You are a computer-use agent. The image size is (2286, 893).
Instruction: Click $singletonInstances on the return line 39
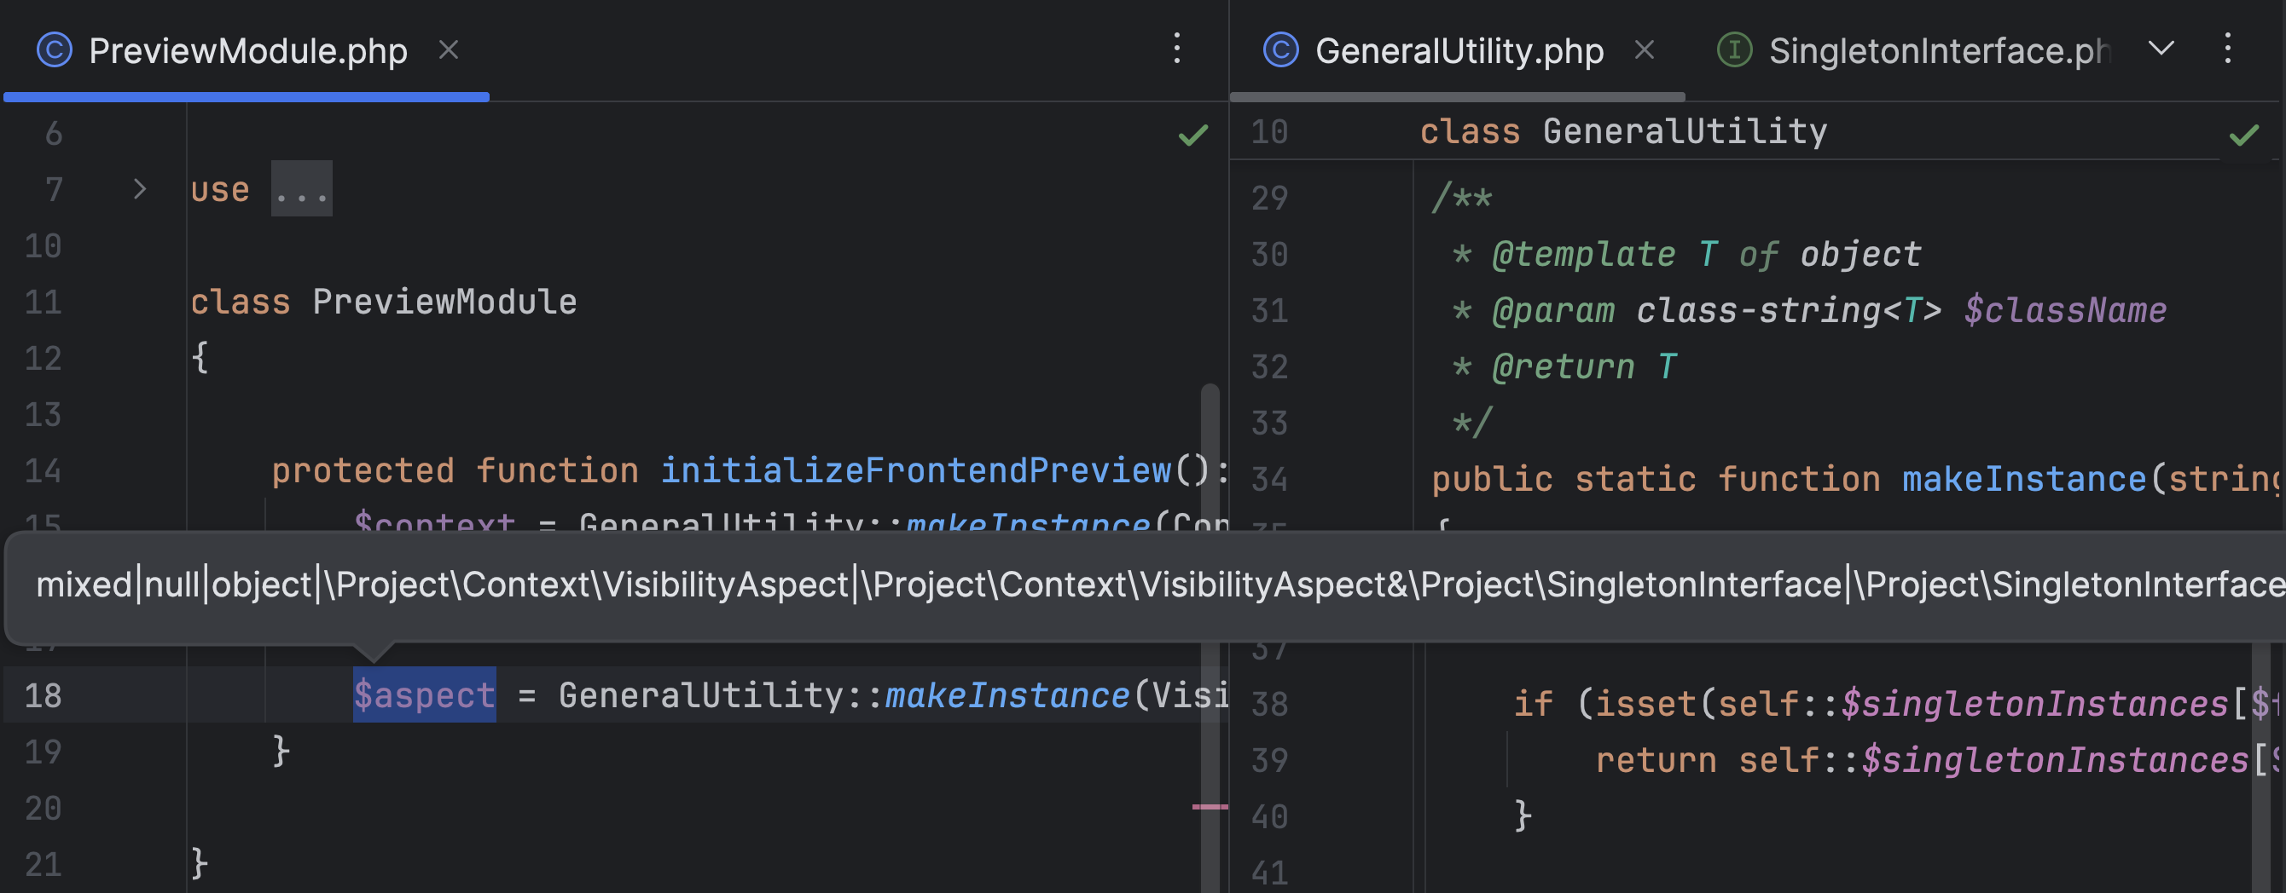tap(2056, 760)
